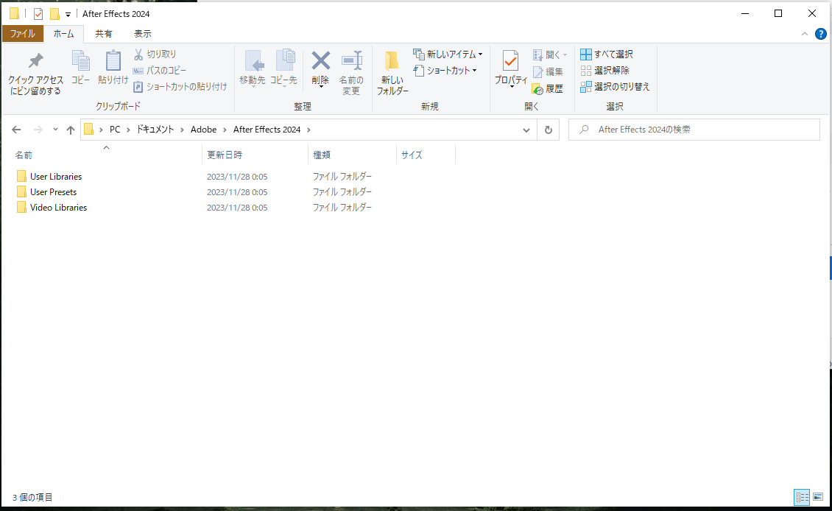
Task: Clear selection using 選択解除
Action: pos(608,70)
